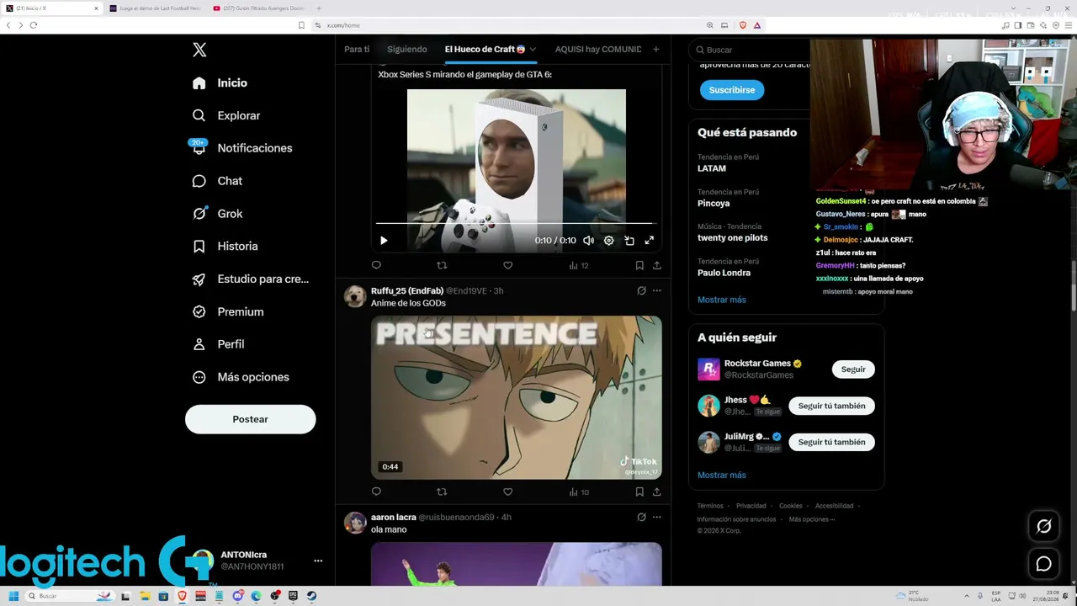Viewport: 1077px width, 606px height.
Task: Open more options on the Ruffu_25 post
Action: click(657, 290)
